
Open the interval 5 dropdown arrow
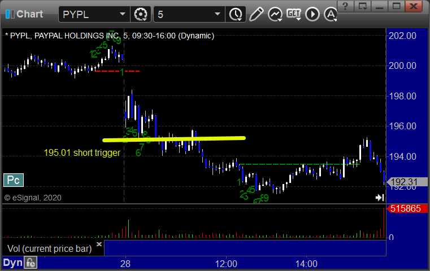coord(218,14)
